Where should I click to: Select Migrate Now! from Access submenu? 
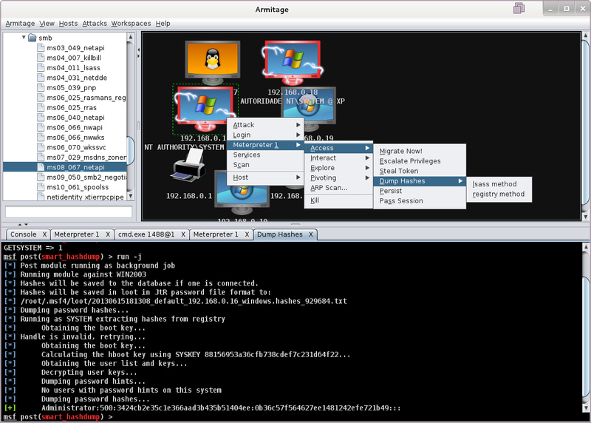(420, 151)
